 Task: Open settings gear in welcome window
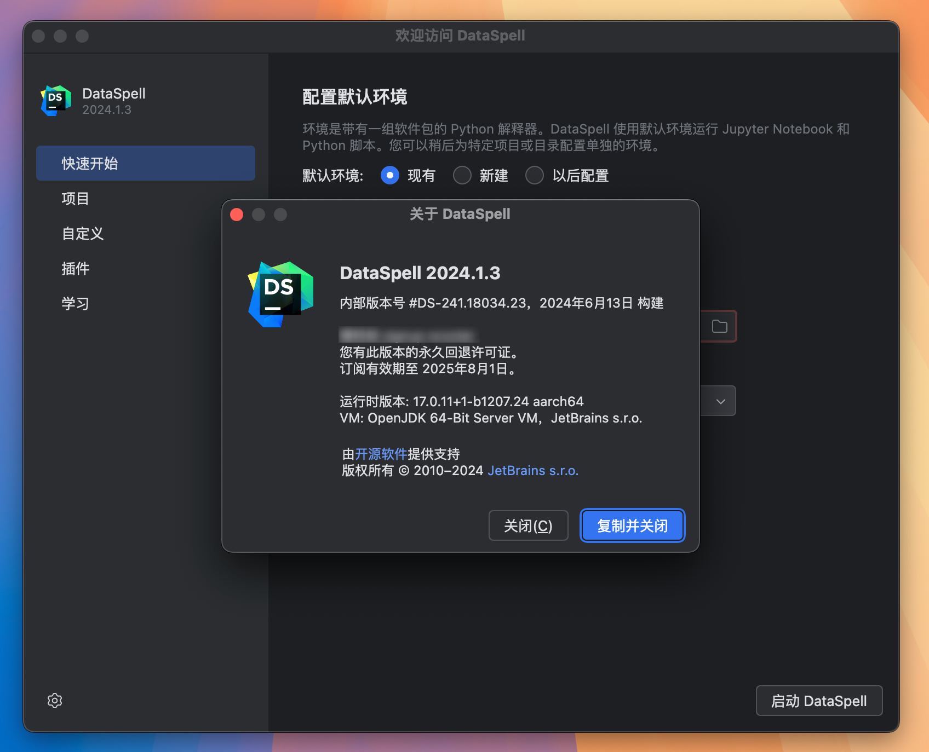pyautogui.click(x=55, y=701)
